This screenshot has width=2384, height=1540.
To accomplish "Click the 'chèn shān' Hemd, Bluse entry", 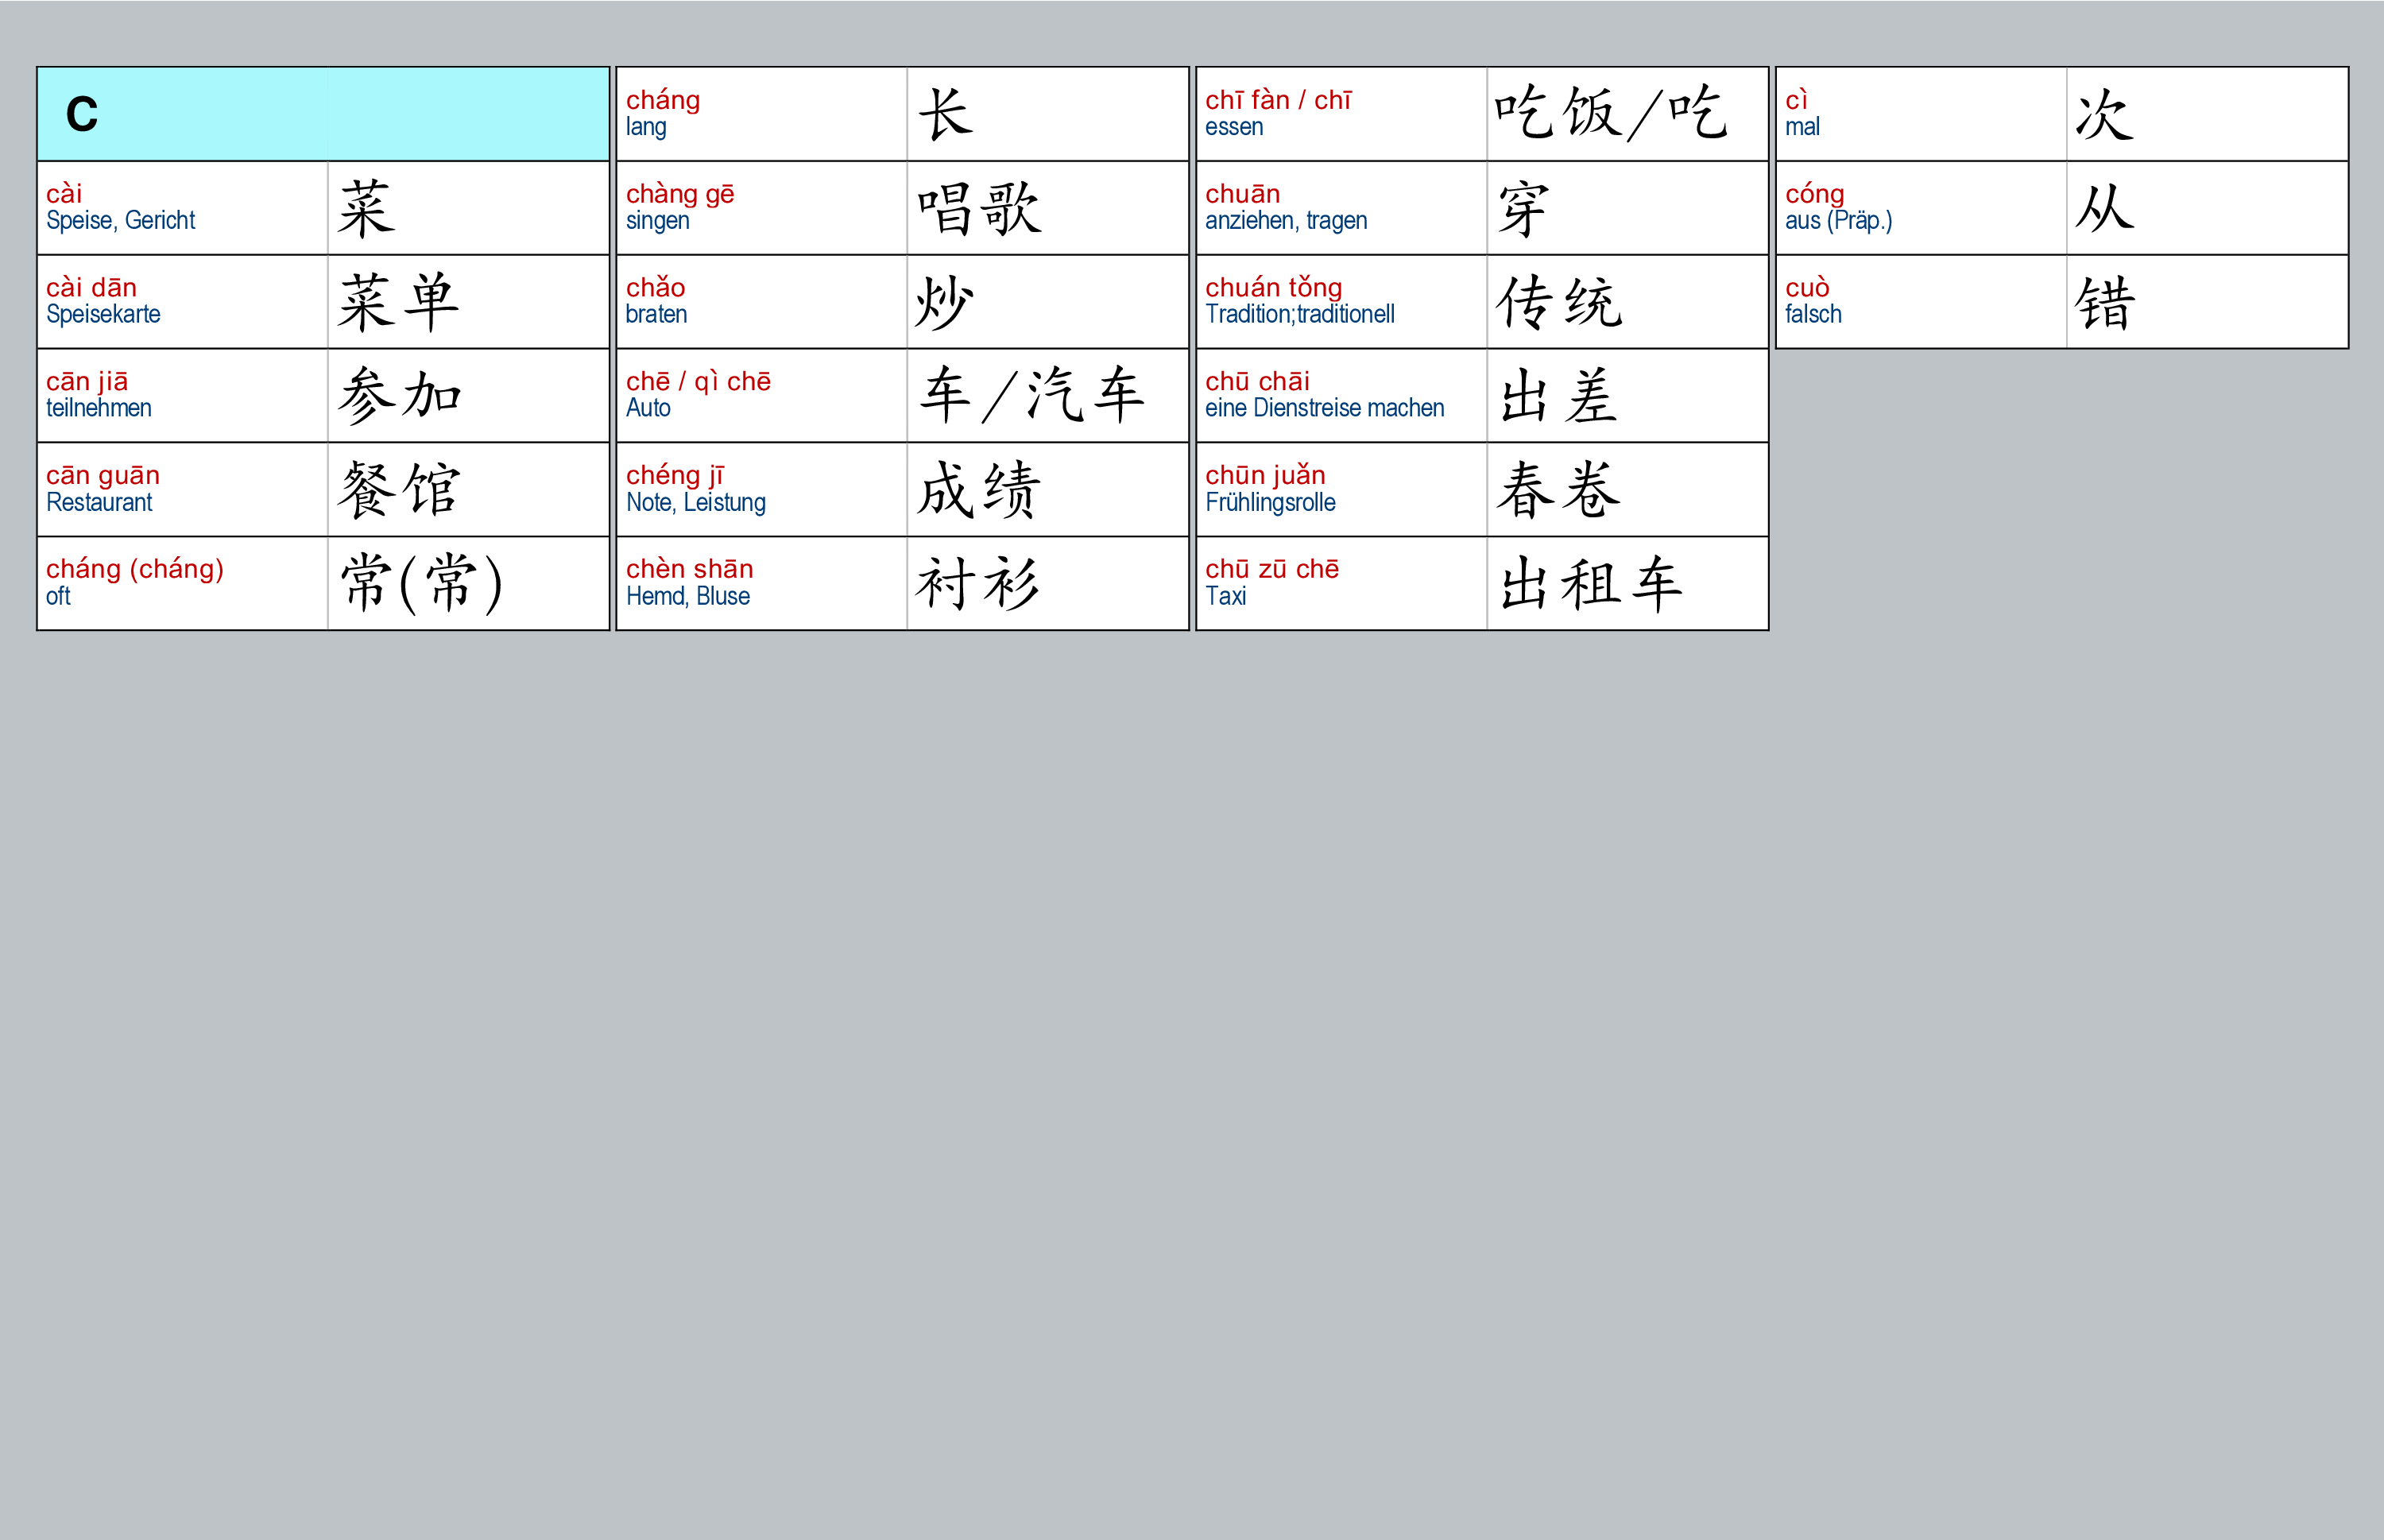I will [762, 583].
